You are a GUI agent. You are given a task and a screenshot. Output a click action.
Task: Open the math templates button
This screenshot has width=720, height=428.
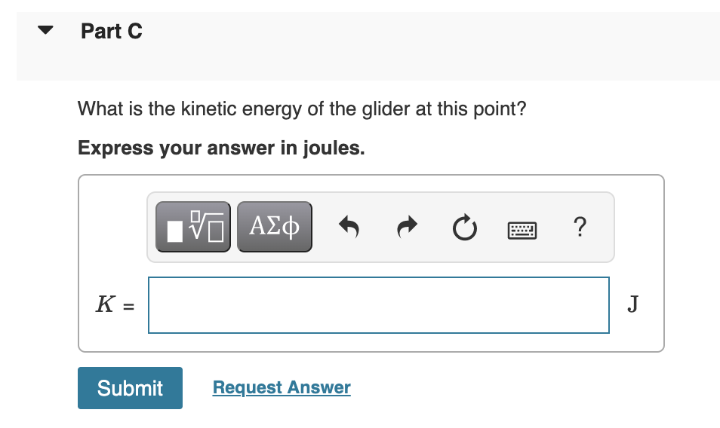(193, 226)
